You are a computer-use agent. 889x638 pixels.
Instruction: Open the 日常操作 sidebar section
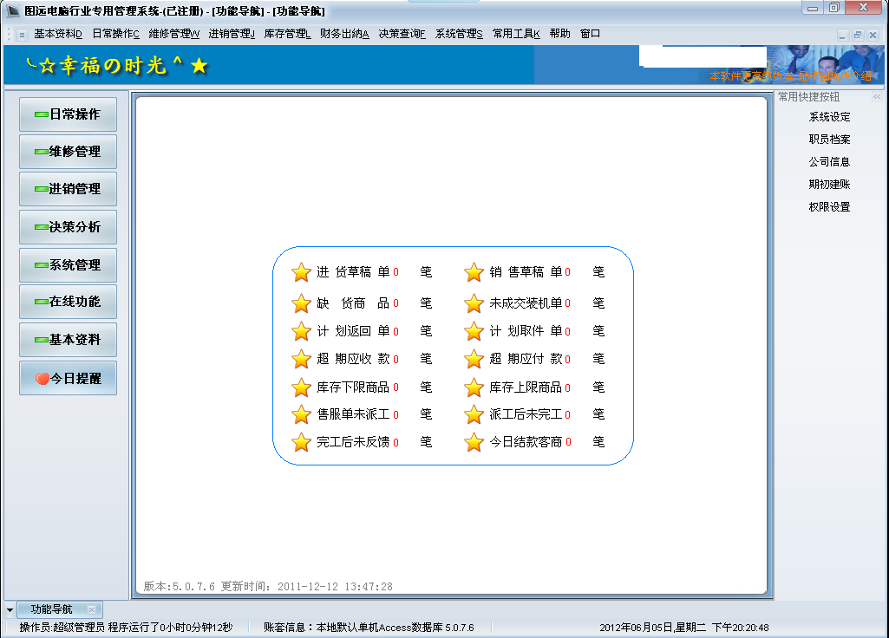[68, 114]
